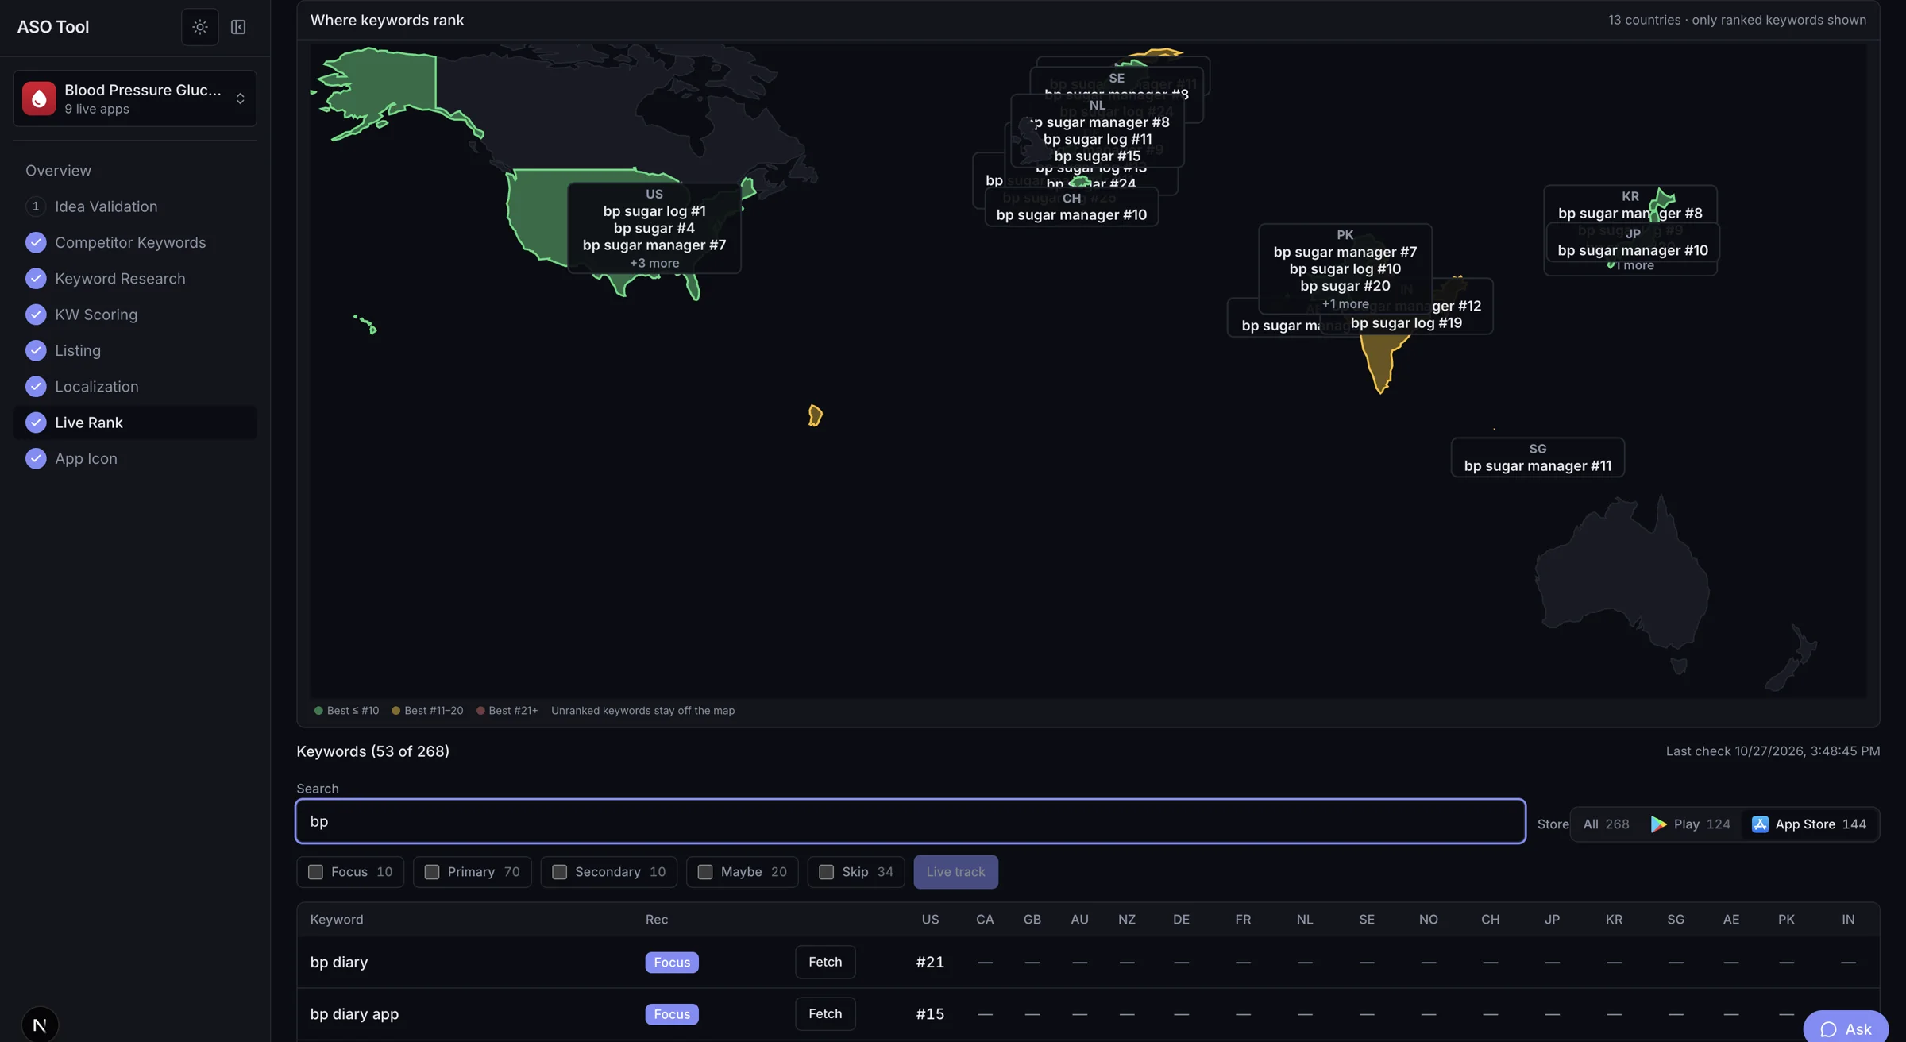Check the Skip filter checkbox
This screenshot has width=1906, height=1042.
826,872
